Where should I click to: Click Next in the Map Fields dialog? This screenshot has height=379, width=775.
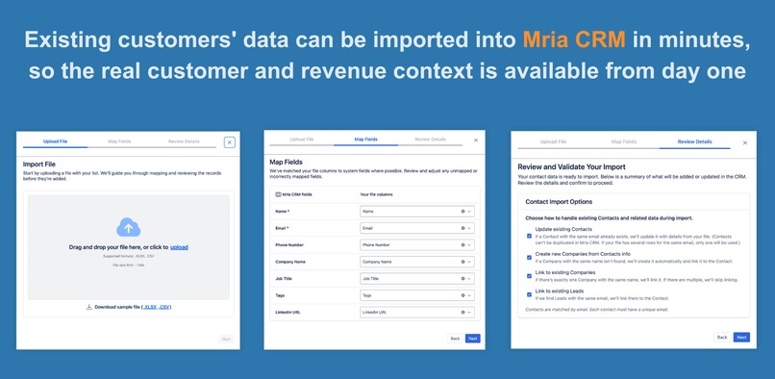click(x=472, y=339)
